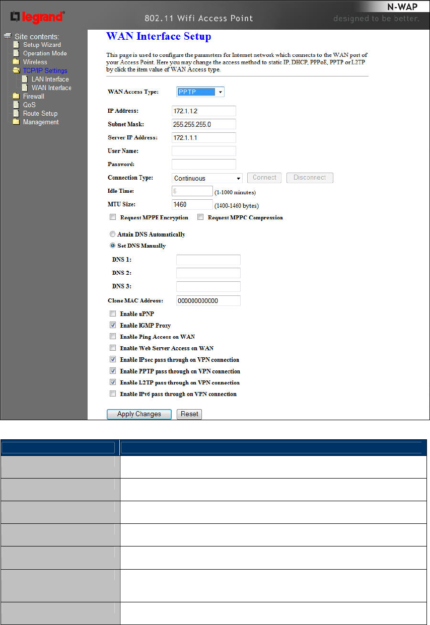Screen dimensions: 430x625
Task: Click the Wireless folder icon
Action: pos(16,62)
